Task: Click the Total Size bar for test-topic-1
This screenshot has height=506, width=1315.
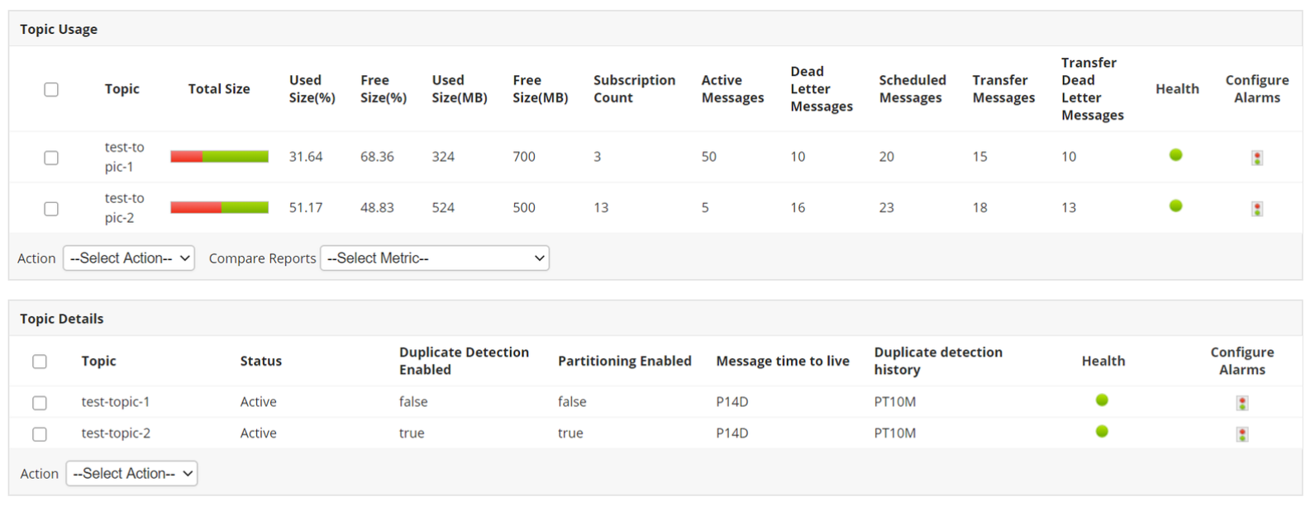Action: tap(219, 157)
